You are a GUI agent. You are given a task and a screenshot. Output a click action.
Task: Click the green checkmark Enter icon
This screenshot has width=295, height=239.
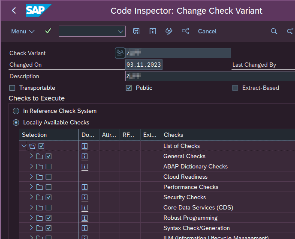coord(48,31)
